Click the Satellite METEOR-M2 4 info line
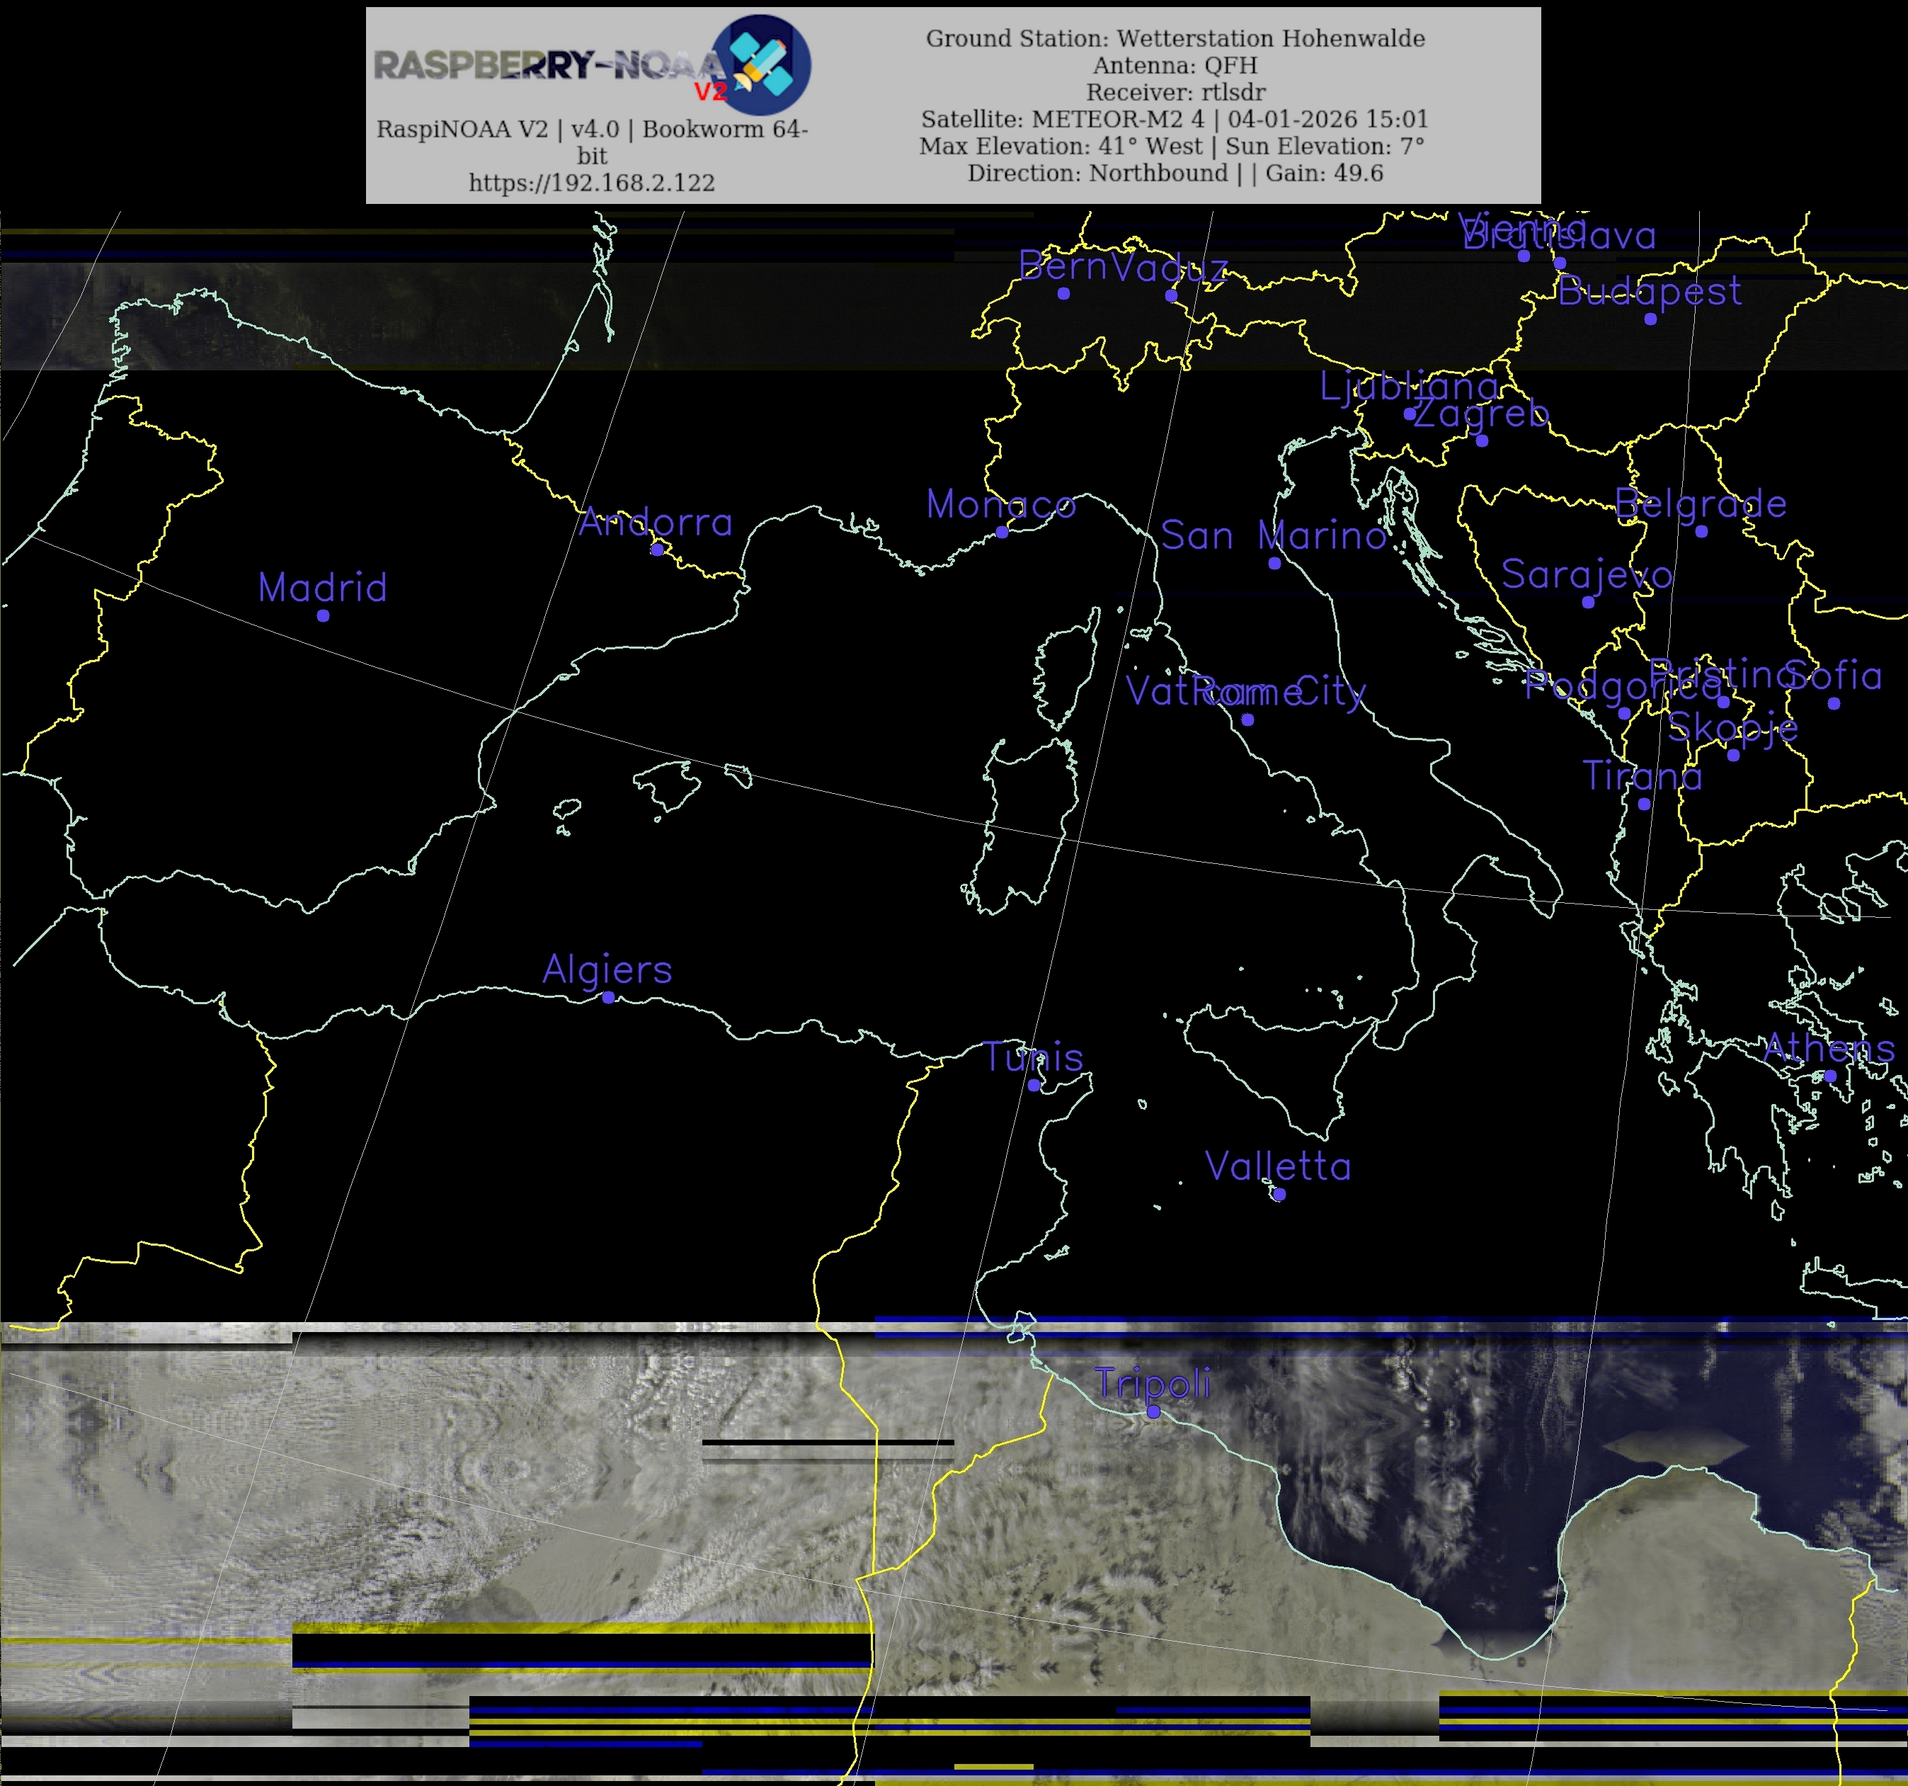This screenshot has width=1908, height=1786. [x=1175, y=119]
